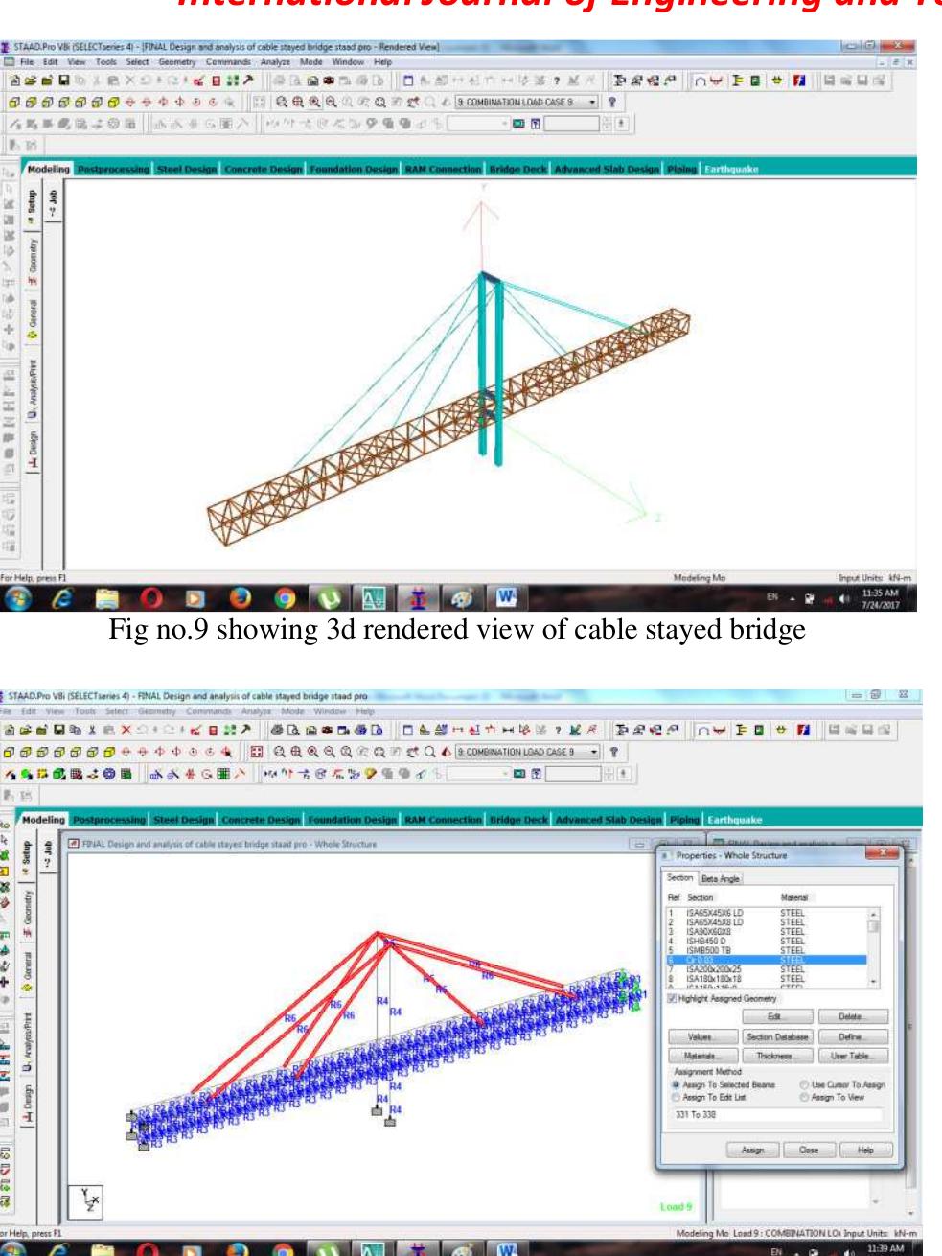
Task: Select ISMB500 TB row in section list
Action: pos(767,950)
